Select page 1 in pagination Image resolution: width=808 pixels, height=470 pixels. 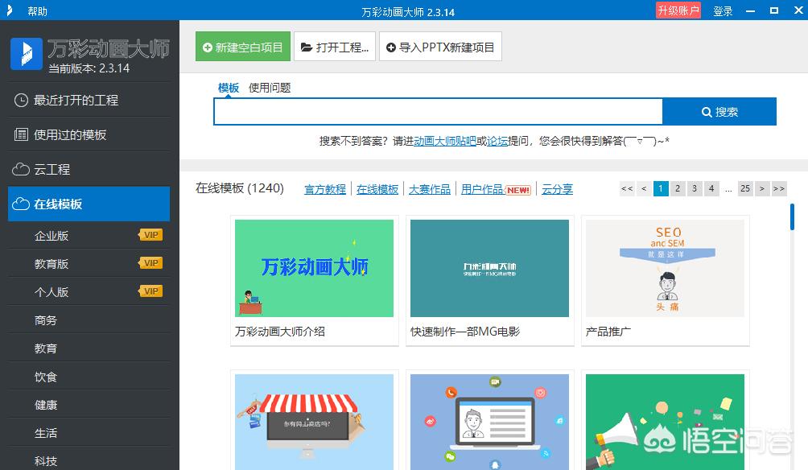(661, 188)
